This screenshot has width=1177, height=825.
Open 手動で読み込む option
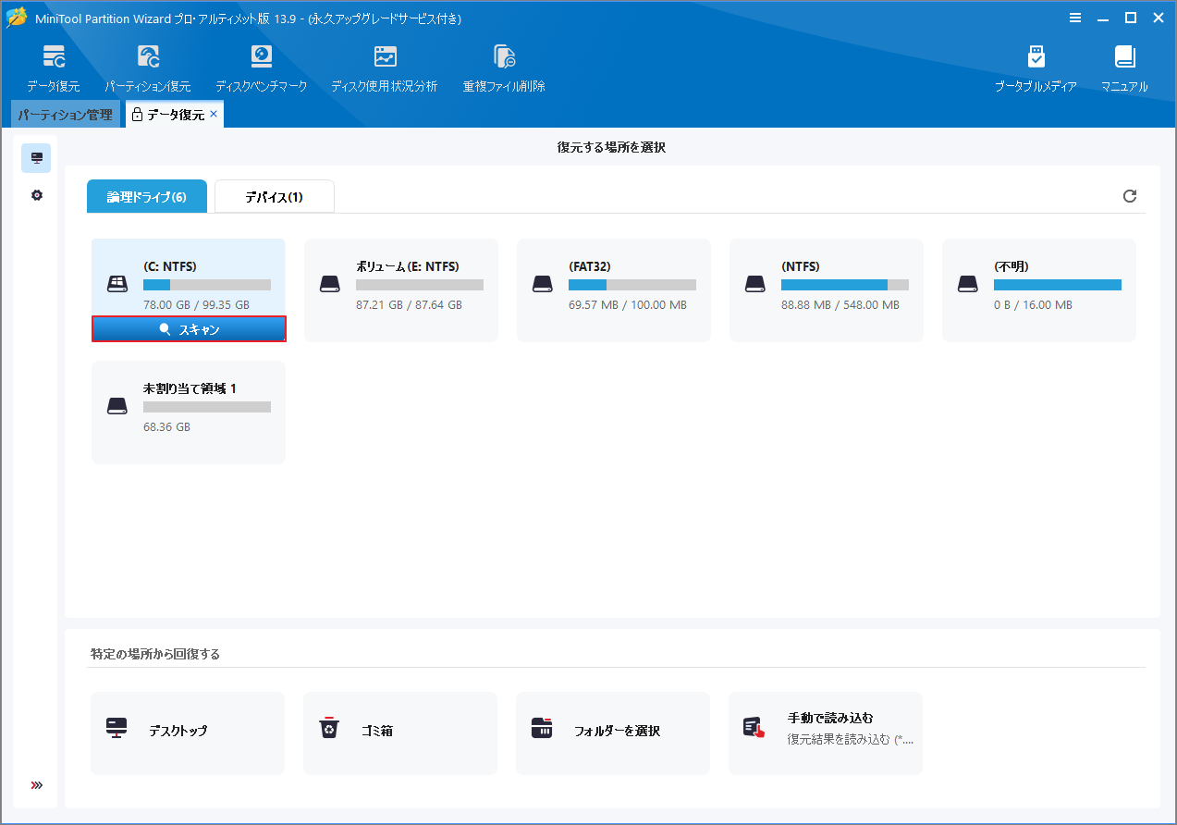click(x=826, y=733)
